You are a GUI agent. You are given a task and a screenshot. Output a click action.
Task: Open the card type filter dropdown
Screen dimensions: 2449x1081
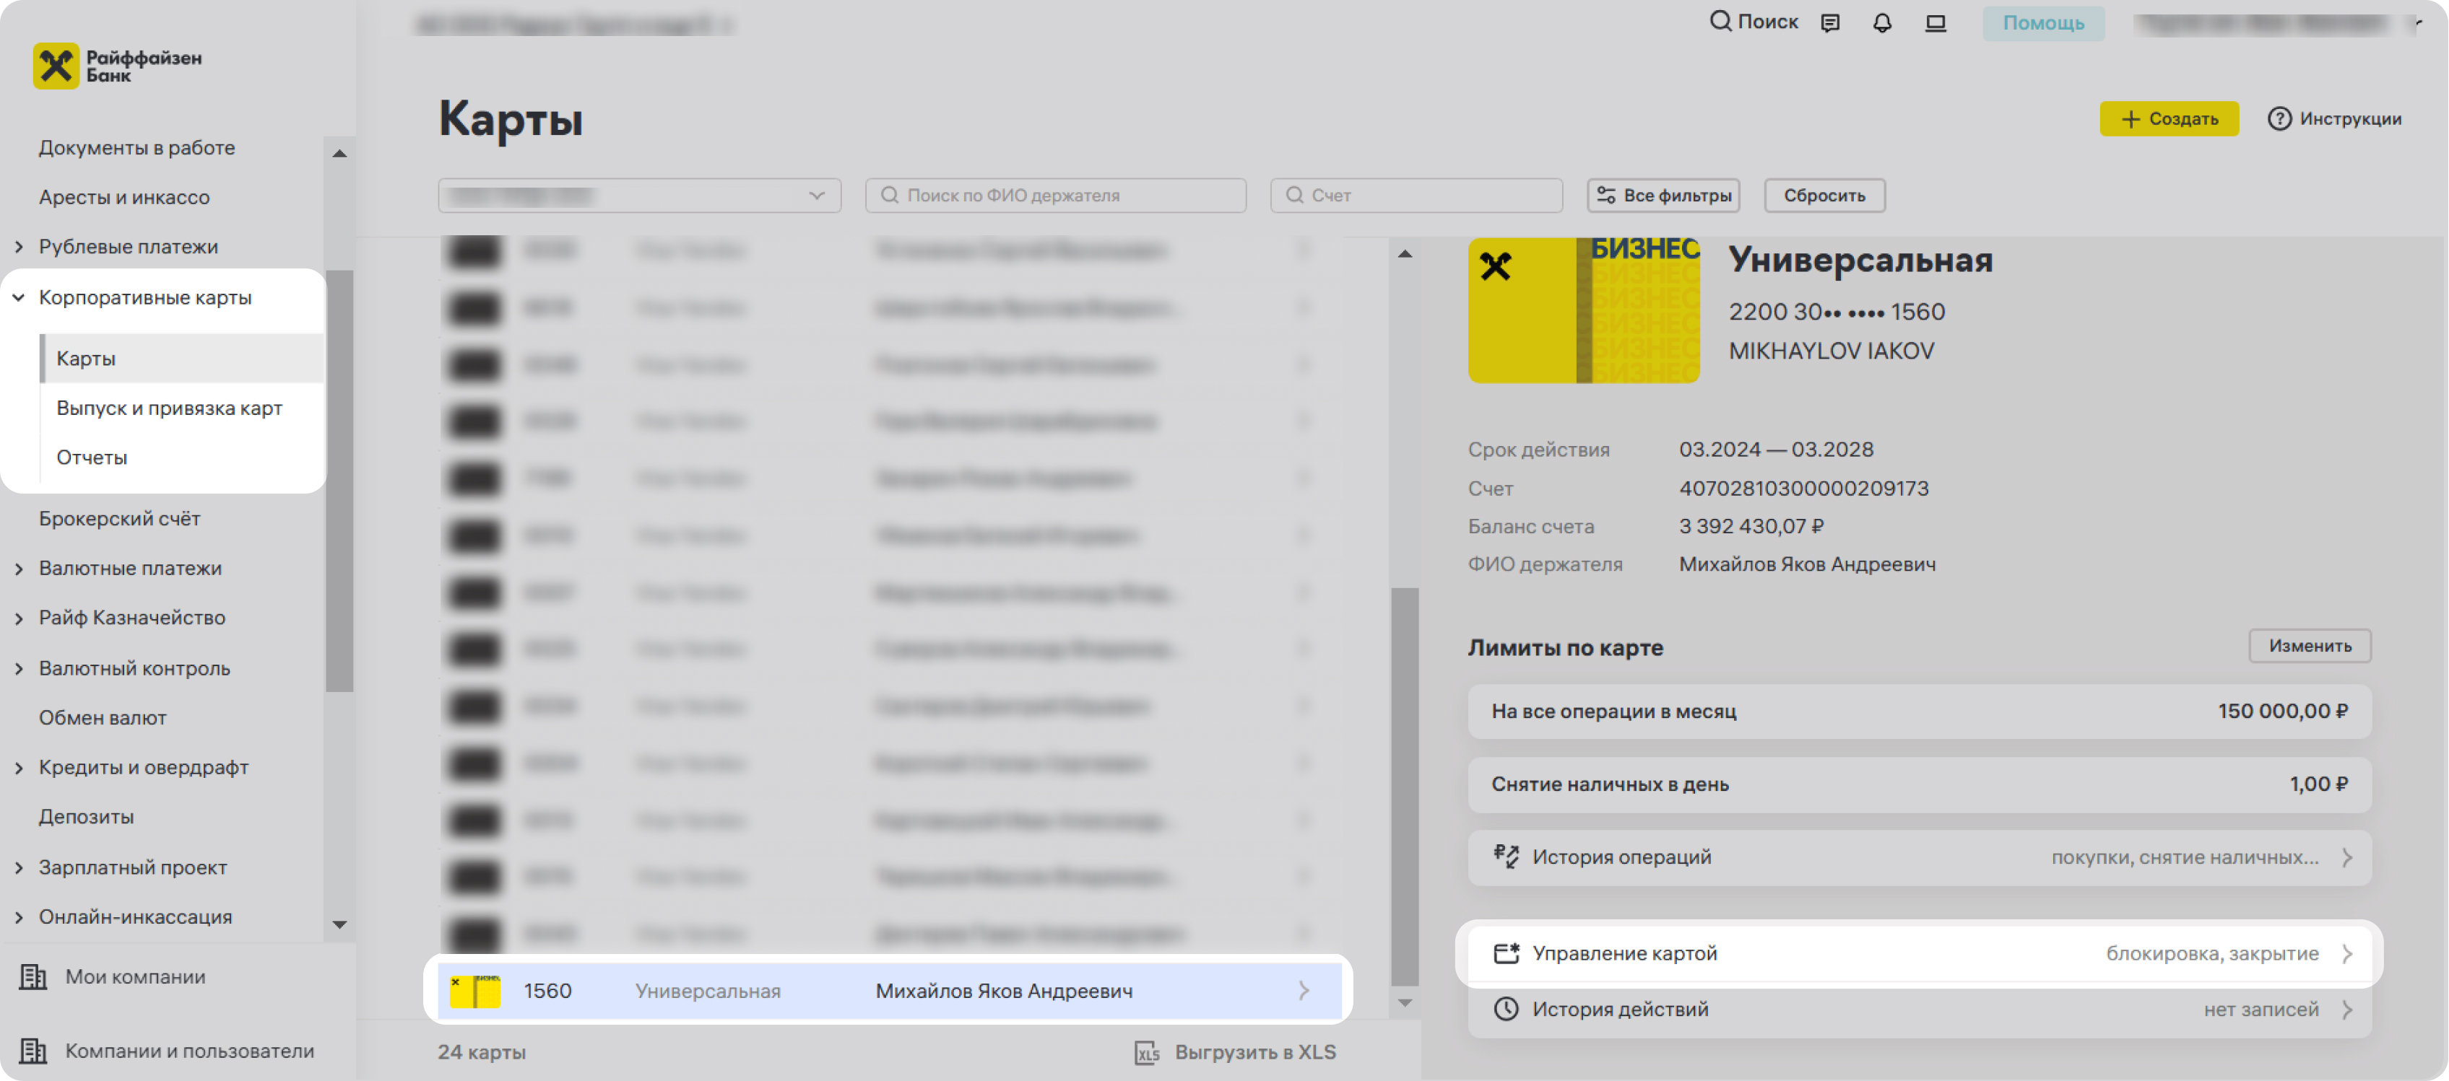[639, 196]
